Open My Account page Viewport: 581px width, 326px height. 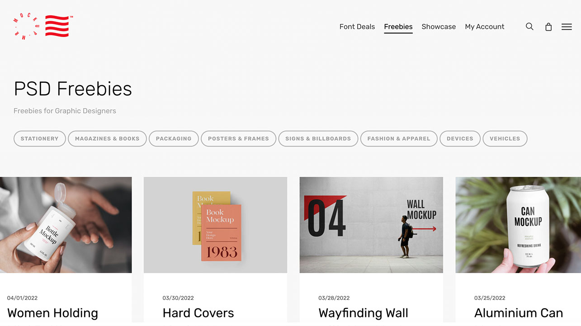tap(485, 27)
